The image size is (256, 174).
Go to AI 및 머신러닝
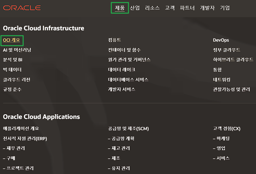point(17,50)
